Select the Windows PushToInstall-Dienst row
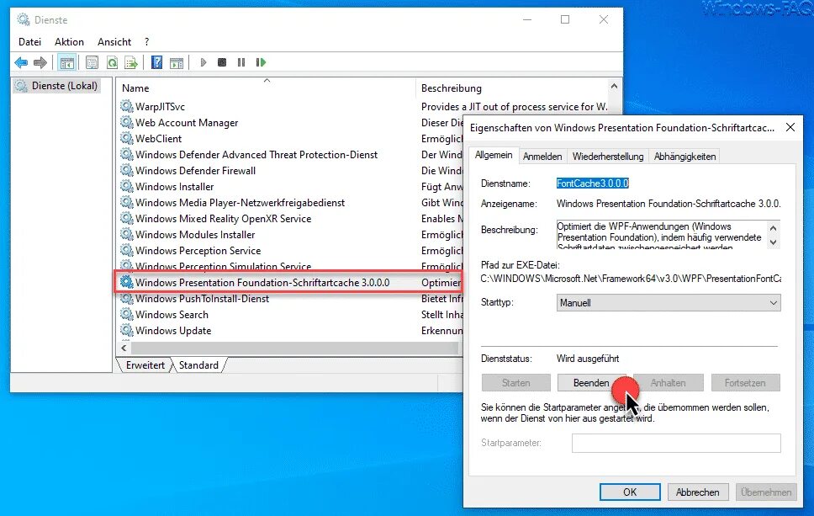This screenshot has height=516, width=814. coord(289,298)
